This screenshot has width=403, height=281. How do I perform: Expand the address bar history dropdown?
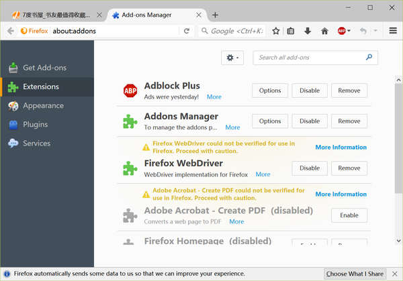click(178, 31)
